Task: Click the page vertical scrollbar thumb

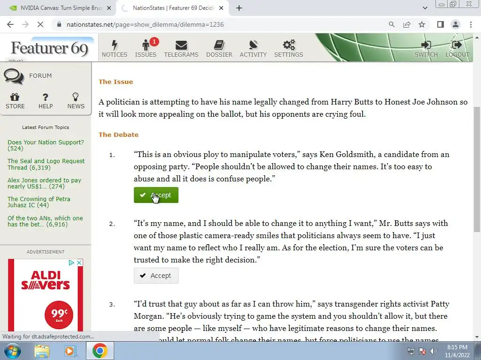Action: (477, 169)
